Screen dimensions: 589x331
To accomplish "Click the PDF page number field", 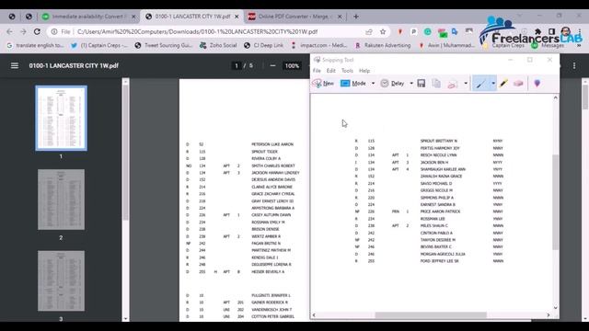I will [x=237, y=65].
